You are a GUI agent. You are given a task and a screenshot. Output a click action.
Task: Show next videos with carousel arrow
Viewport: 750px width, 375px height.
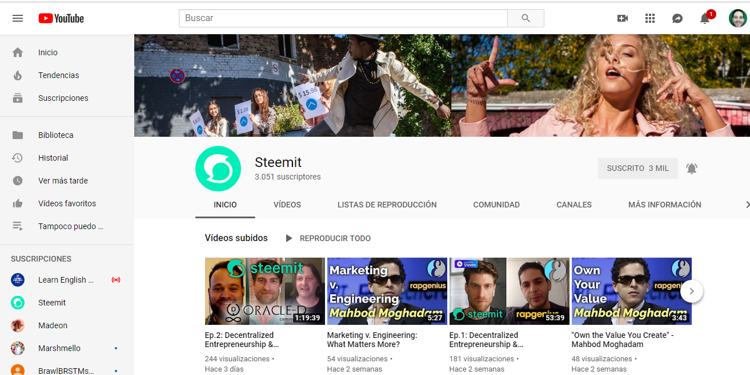tap(692, 291)
